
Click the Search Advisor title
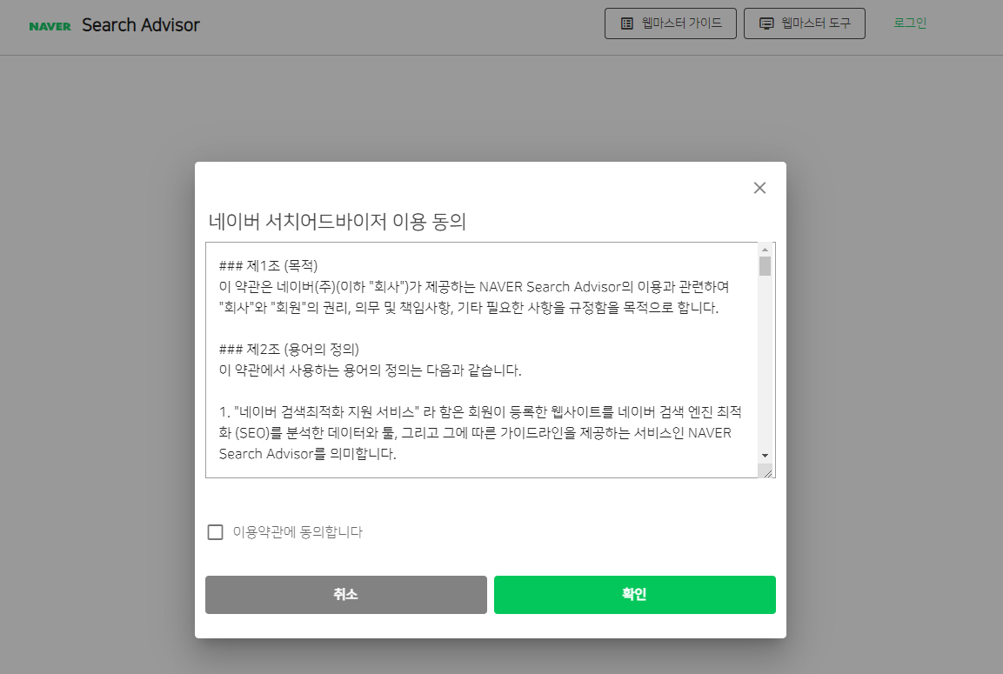pyautogui.click(x=141, y=25)
